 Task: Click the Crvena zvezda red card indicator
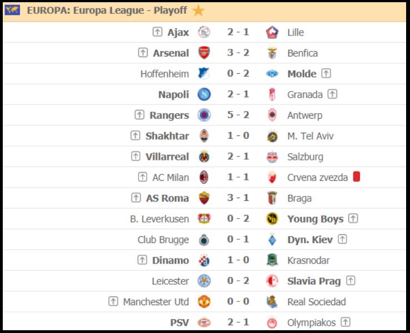(357, 177)
